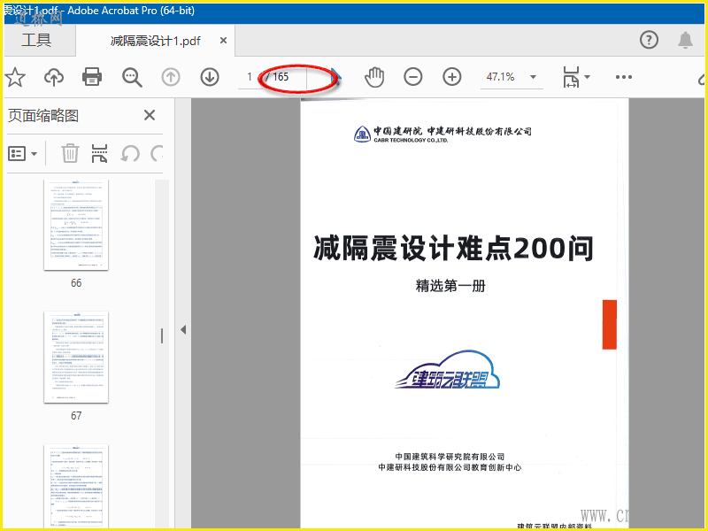The height and width of the screenshot is (531, 708).
Task: Click the document title '减隔震设计难点200问'
Action: click(x=453, y=248)
